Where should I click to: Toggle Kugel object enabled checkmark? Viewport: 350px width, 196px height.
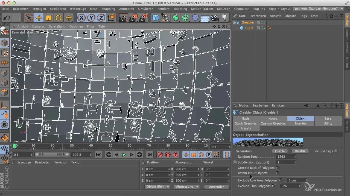point(264,28)
